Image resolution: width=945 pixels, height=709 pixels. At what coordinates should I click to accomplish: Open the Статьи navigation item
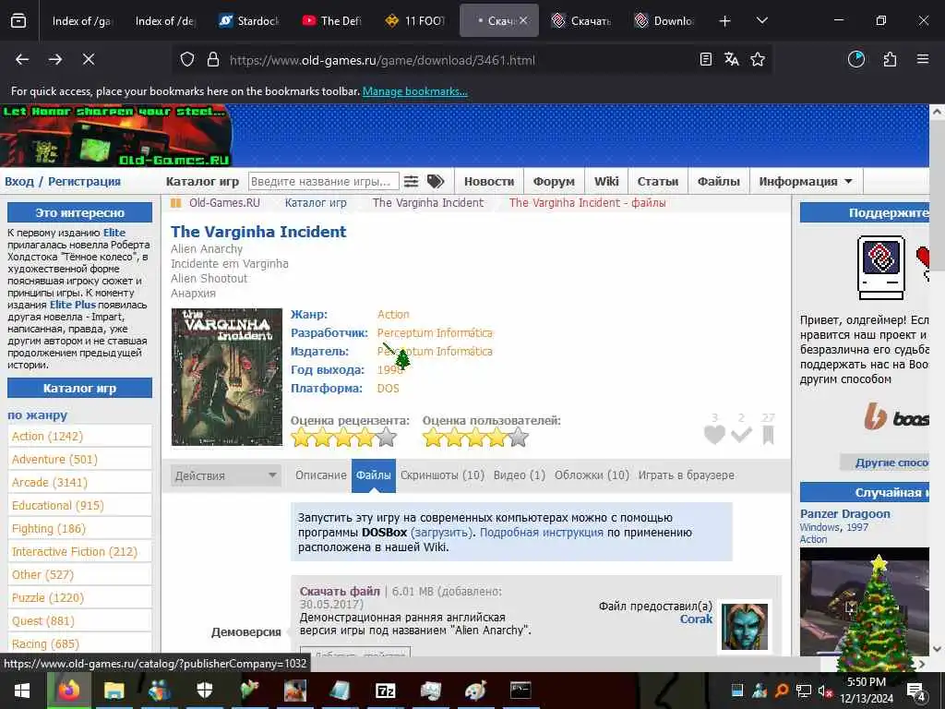pyautogui.click(x=657, y=181)
